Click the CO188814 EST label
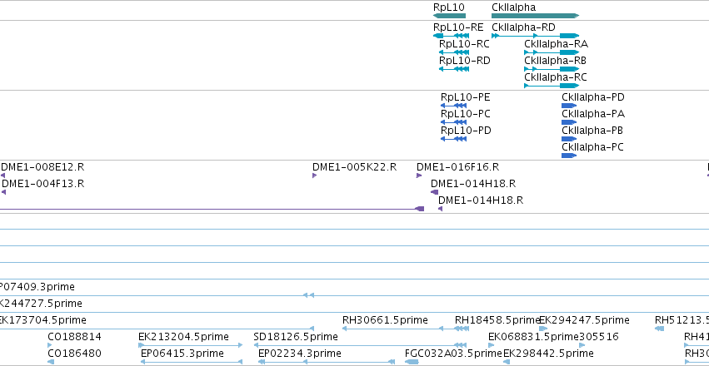This screenshot has height=366, width=709. 75,337
